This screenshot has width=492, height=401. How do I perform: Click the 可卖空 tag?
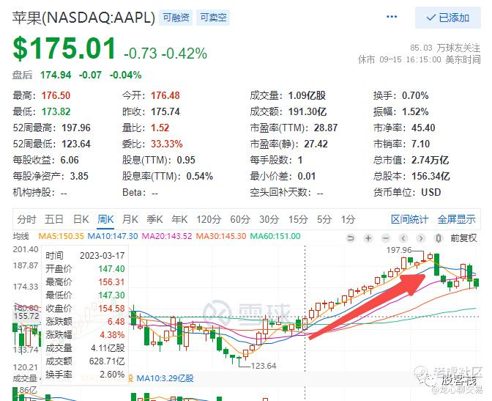213,18
